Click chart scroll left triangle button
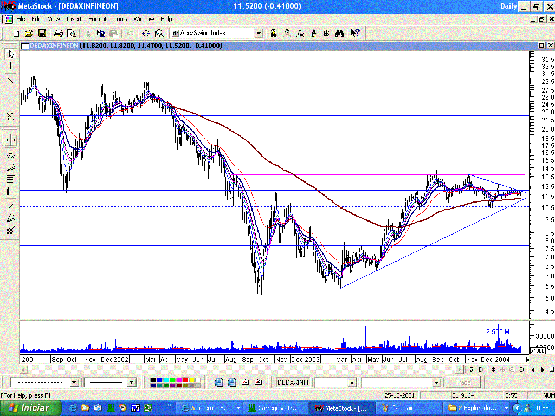 [533, 369]
